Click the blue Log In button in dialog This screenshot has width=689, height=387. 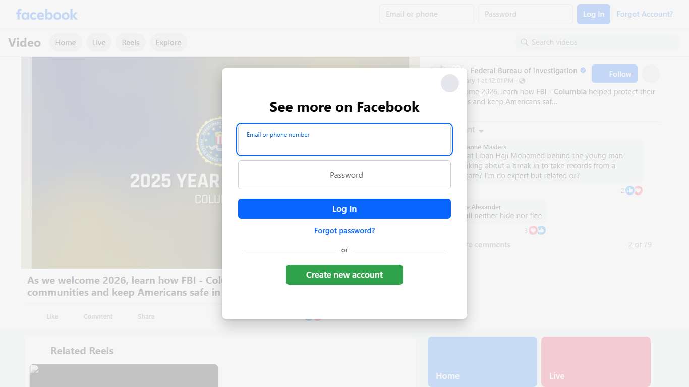344,209
